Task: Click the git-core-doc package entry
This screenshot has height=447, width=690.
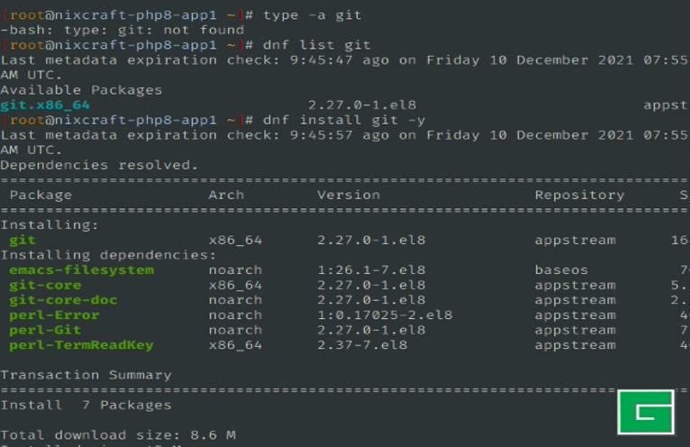Action: (x=63, y=300)
